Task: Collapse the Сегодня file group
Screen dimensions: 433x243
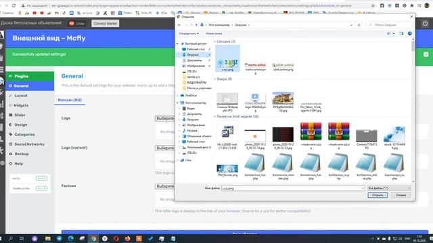Action: click(x=215, y=42)
